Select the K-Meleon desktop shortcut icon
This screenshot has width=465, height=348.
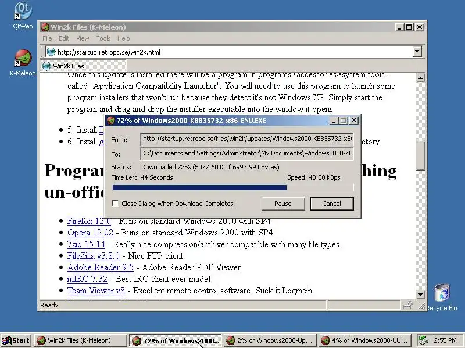click(23, 58)
